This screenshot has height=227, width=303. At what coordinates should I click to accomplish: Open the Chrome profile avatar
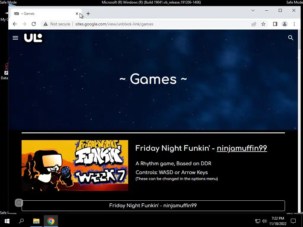click(284, 24)
